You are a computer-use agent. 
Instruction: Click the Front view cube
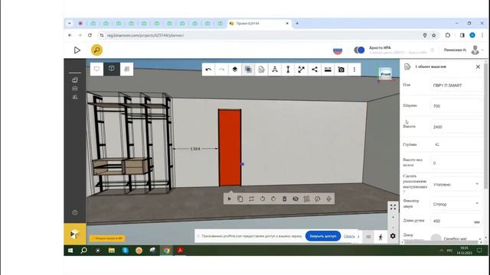[x=385, y=74]
